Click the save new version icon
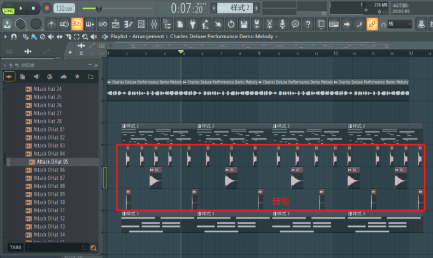 [257, 24]
